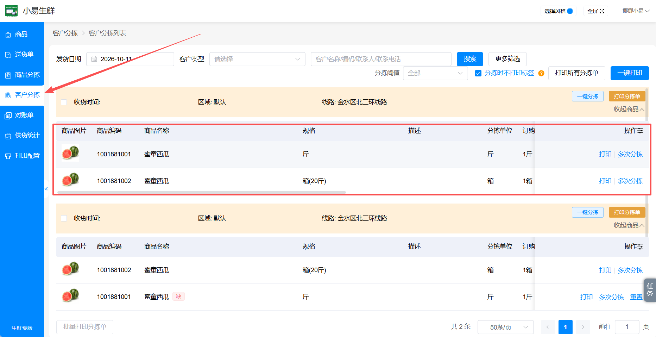
Task: Click the horizontal scrollbar under first table
Action: click(201, 193)
